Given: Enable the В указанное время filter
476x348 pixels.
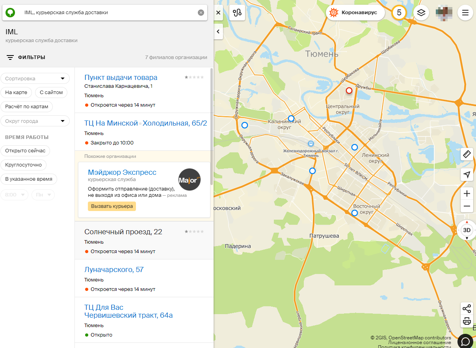Looking at the screenshot, I should point(29,179).
